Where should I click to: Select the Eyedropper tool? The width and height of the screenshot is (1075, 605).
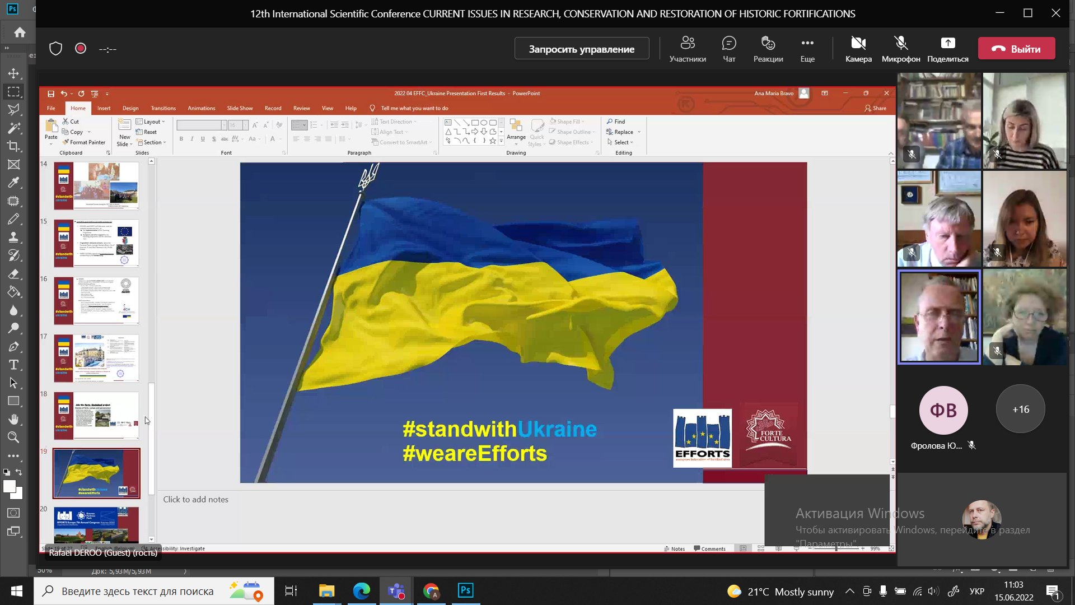point(14,183)
